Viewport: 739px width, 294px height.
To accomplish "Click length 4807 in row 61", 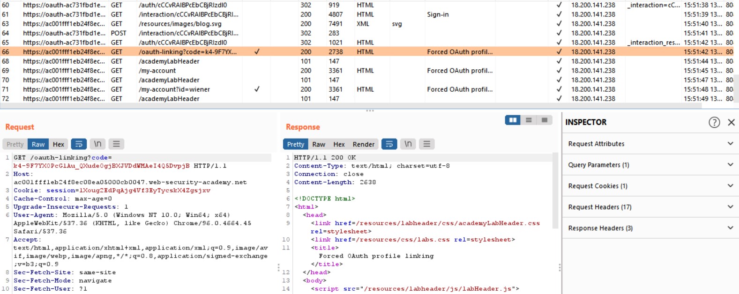I will tap(336, 15).
